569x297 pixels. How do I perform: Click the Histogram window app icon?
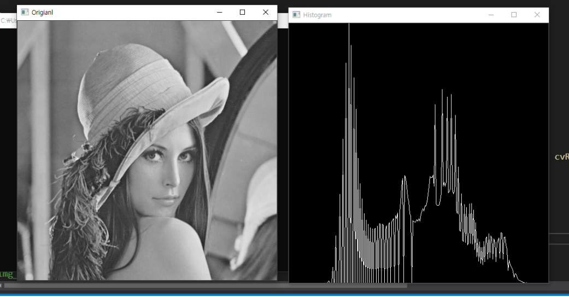[x=296, y=15]
